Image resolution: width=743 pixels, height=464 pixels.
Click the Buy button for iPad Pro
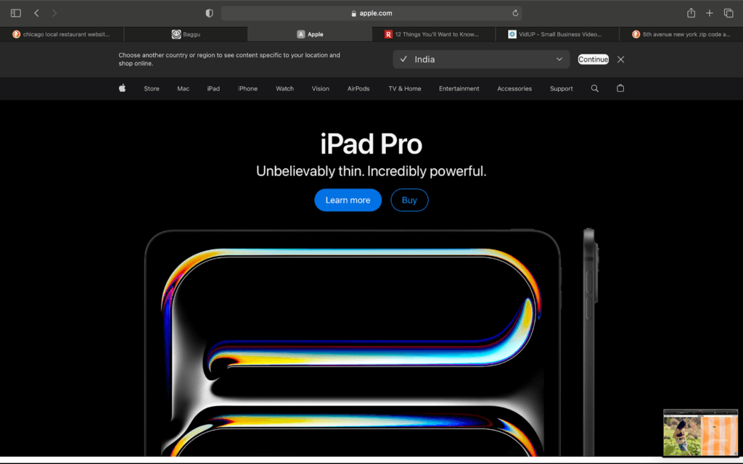(409, 200)
